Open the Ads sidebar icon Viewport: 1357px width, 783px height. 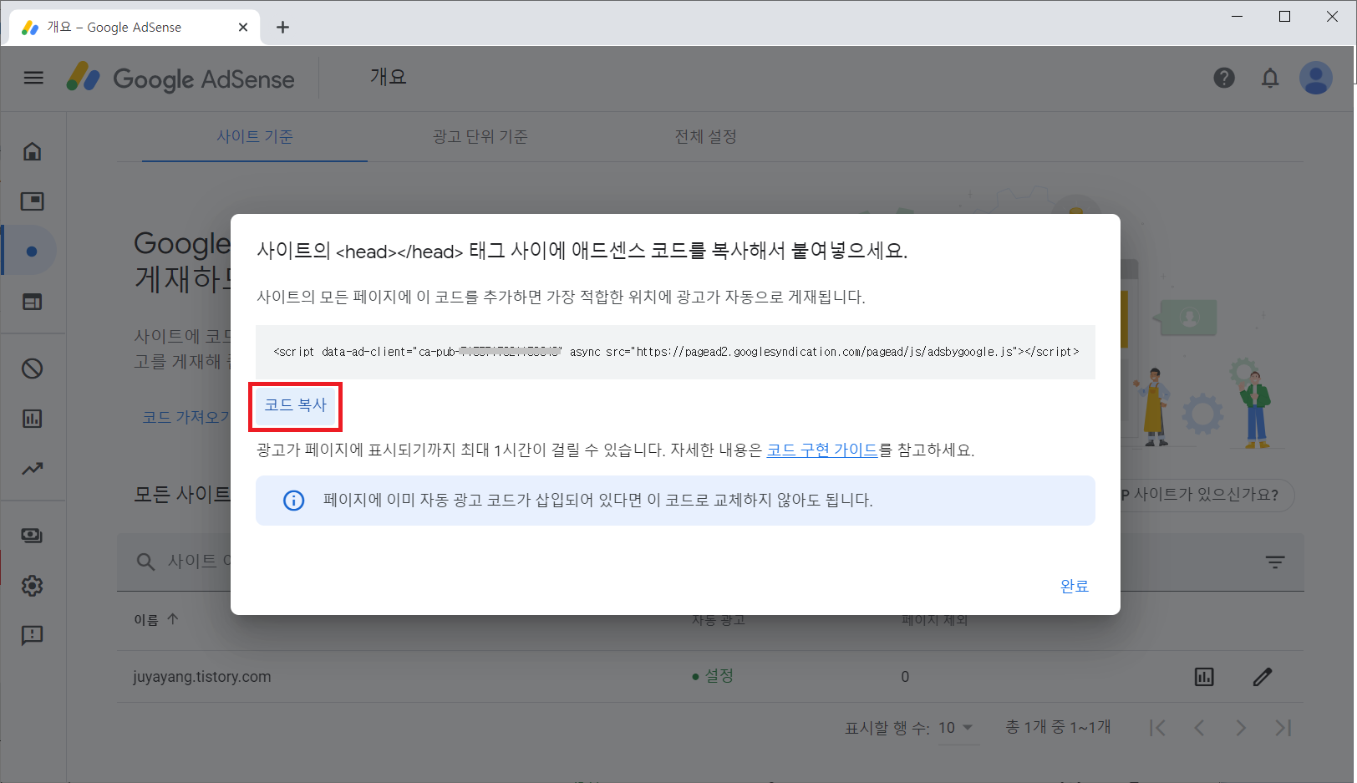[33, 201]
